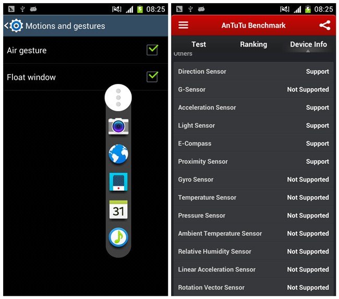Screen dimensions: 339x299
Task: Open the voice recorder floating icon
Action: point(118,182)
